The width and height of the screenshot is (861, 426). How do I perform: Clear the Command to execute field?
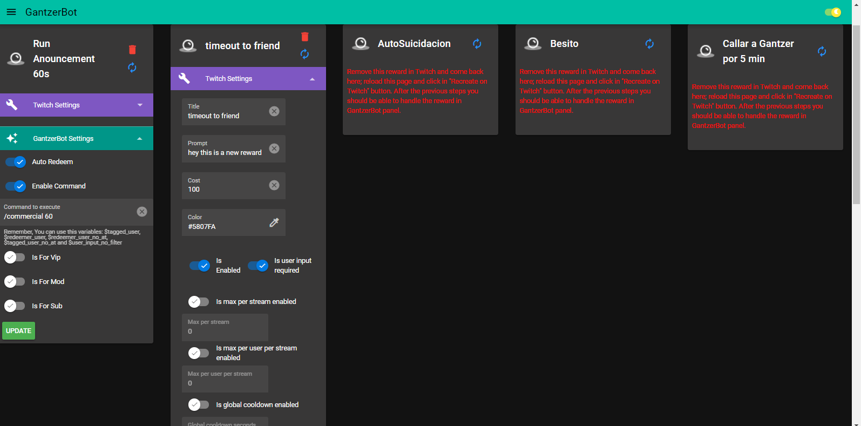point(142,212)
